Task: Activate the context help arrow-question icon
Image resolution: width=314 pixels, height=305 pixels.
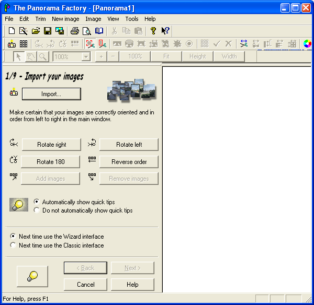Action: coord(165,31)
